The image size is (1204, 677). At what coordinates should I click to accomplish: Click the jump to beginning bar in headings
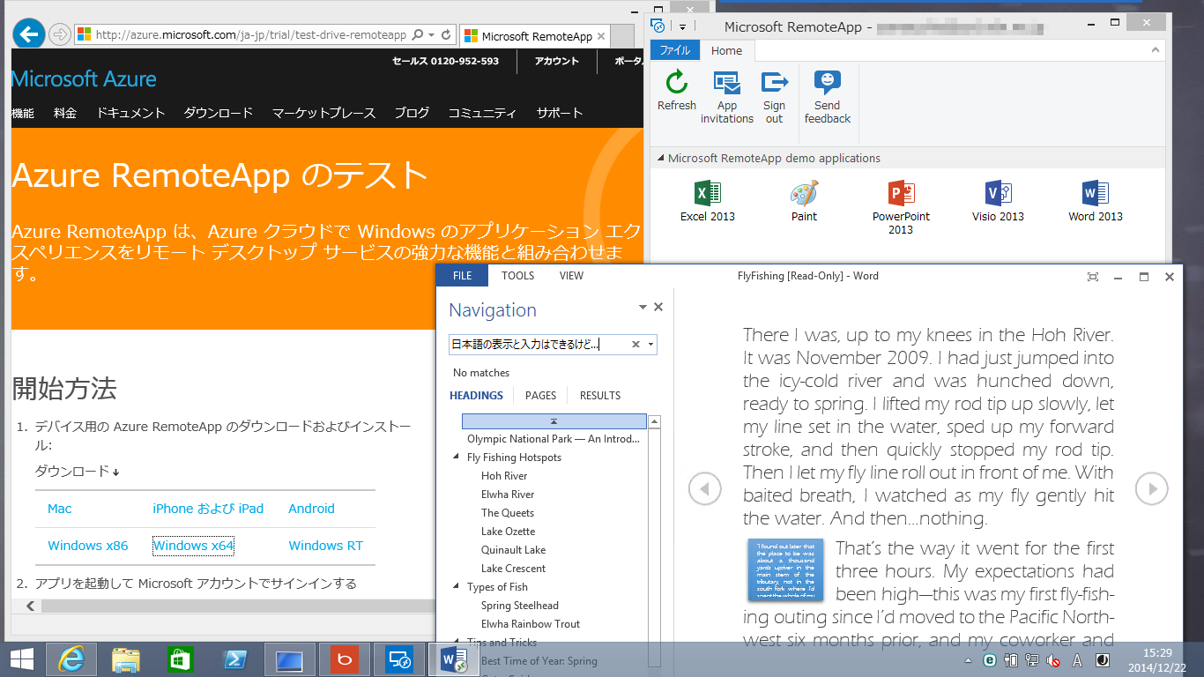[x=554, y=422]
